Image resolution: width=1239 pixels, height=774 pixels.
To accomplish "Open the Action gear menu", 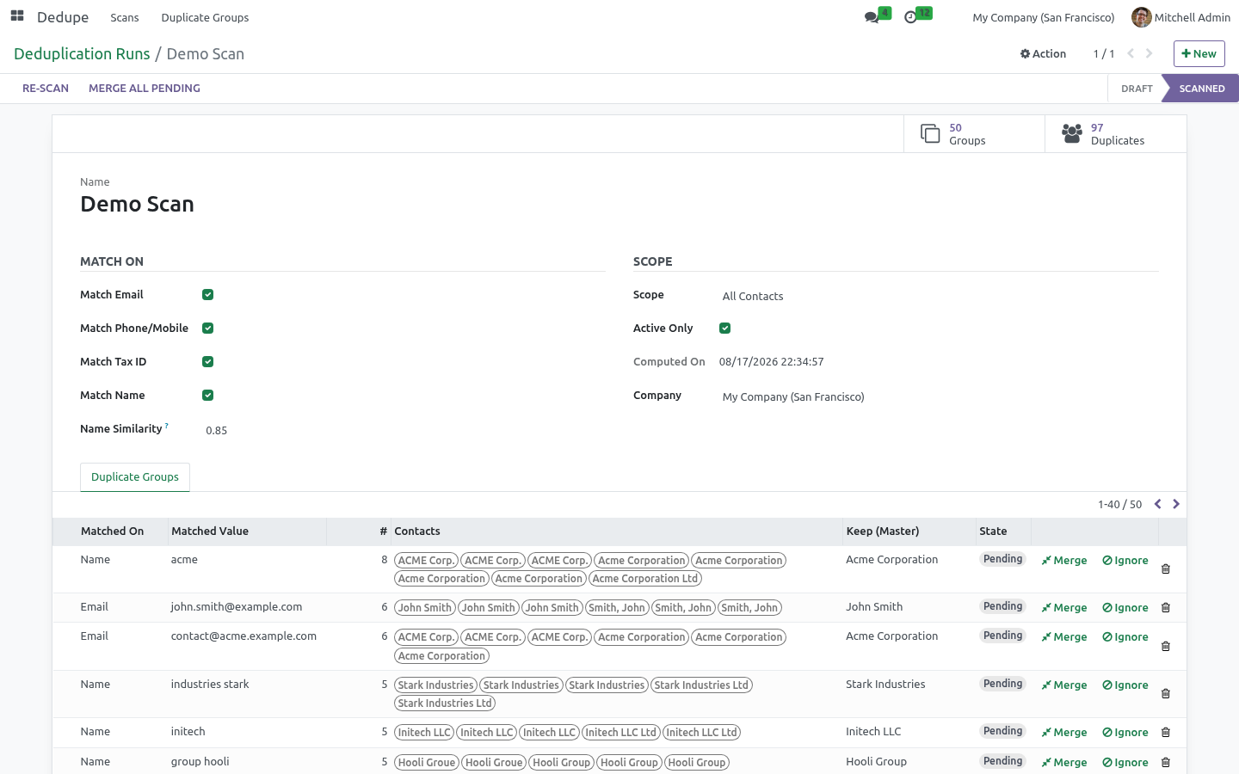I will point(1043,53).
